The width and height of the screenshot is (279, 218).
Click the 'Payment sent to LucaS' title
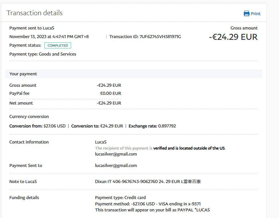(x=32, y=28)
